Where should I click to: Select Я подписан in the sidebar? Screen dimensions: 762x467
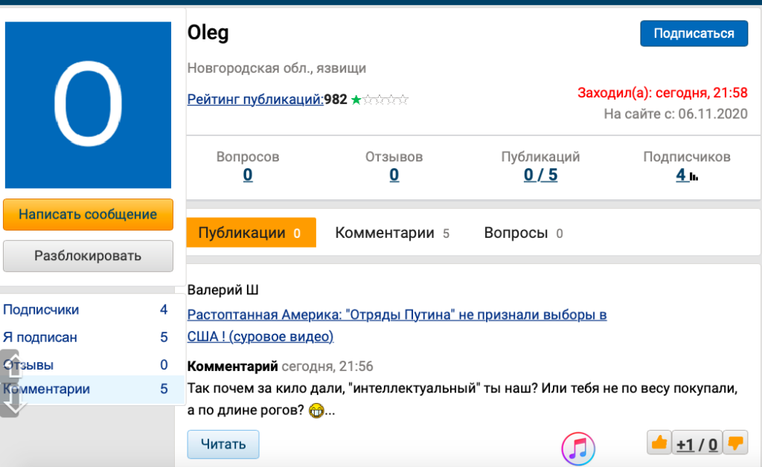pyautogui.click(x=40, y=338)
